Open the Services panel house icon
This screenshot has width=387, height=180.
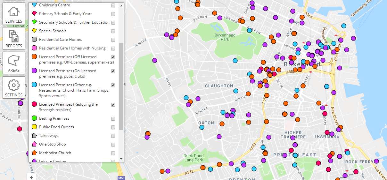click(14, 11)
